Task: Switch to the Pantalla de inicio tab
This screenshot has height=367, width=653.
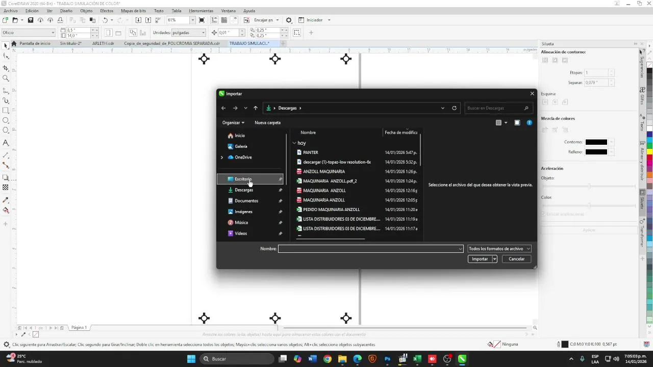Action: tap(35, 43)
